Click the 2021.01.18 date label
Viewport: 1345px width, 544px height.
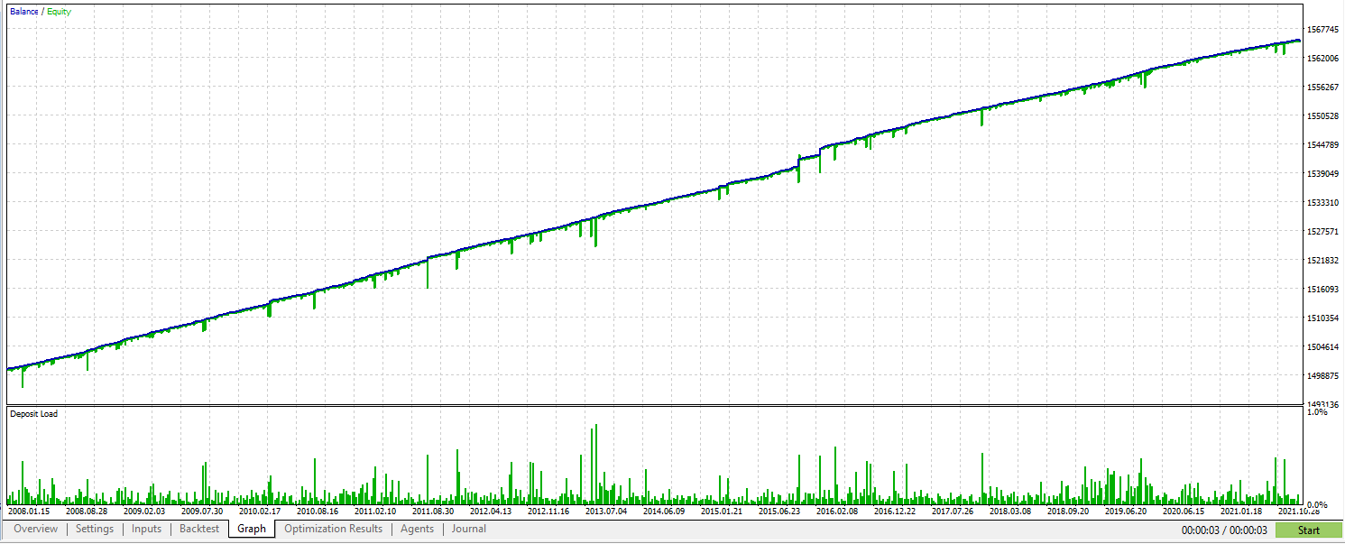(x=1241, y=512)
